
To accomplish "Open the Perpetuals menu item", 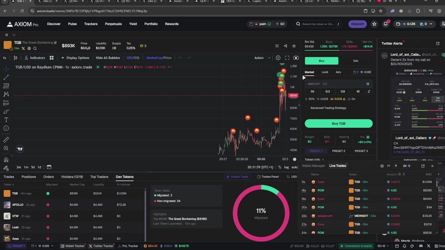I will 113,24.
